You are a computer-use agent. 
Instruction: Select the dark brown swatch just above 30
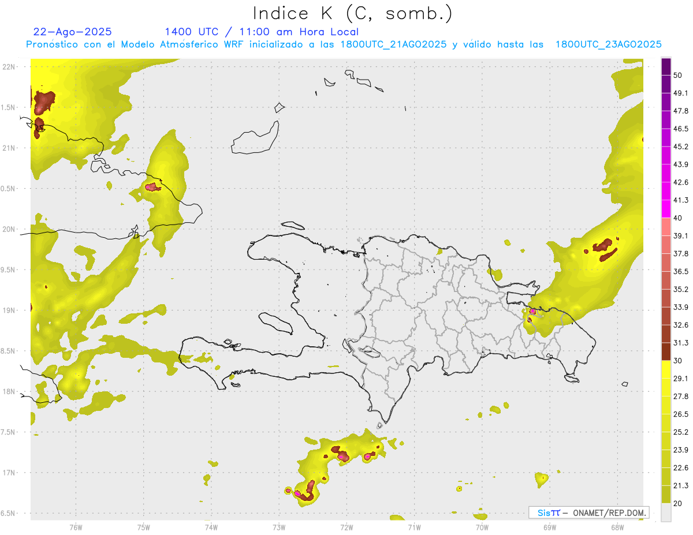click(666, 351)
